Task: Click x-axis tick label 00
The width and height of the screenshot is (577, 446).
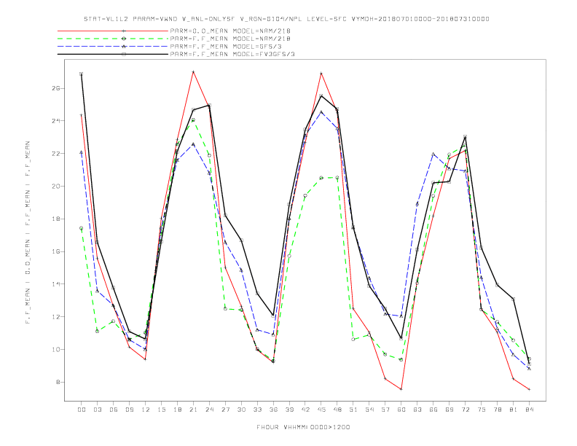Action: click(x=82, y=410)
